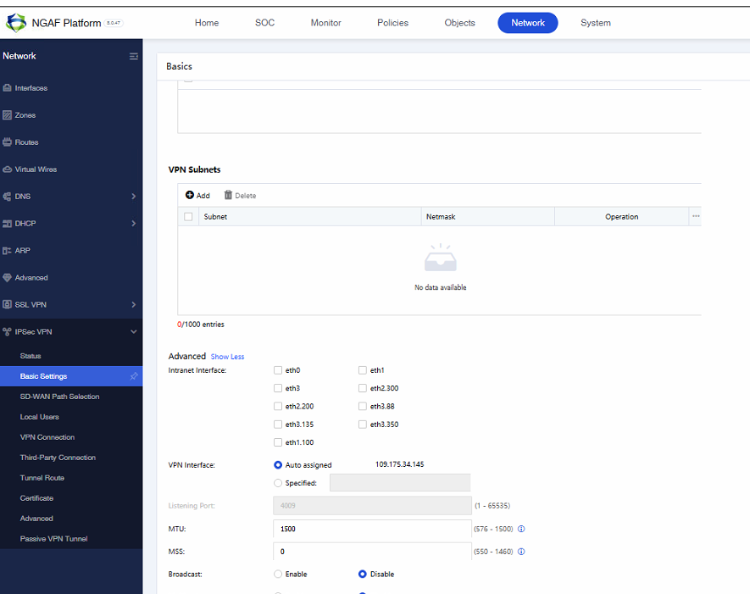The height and width of the screenshot is (594, 750).
Task: Click the Interfaces icon in sidebar
Action: click(7, 88)
